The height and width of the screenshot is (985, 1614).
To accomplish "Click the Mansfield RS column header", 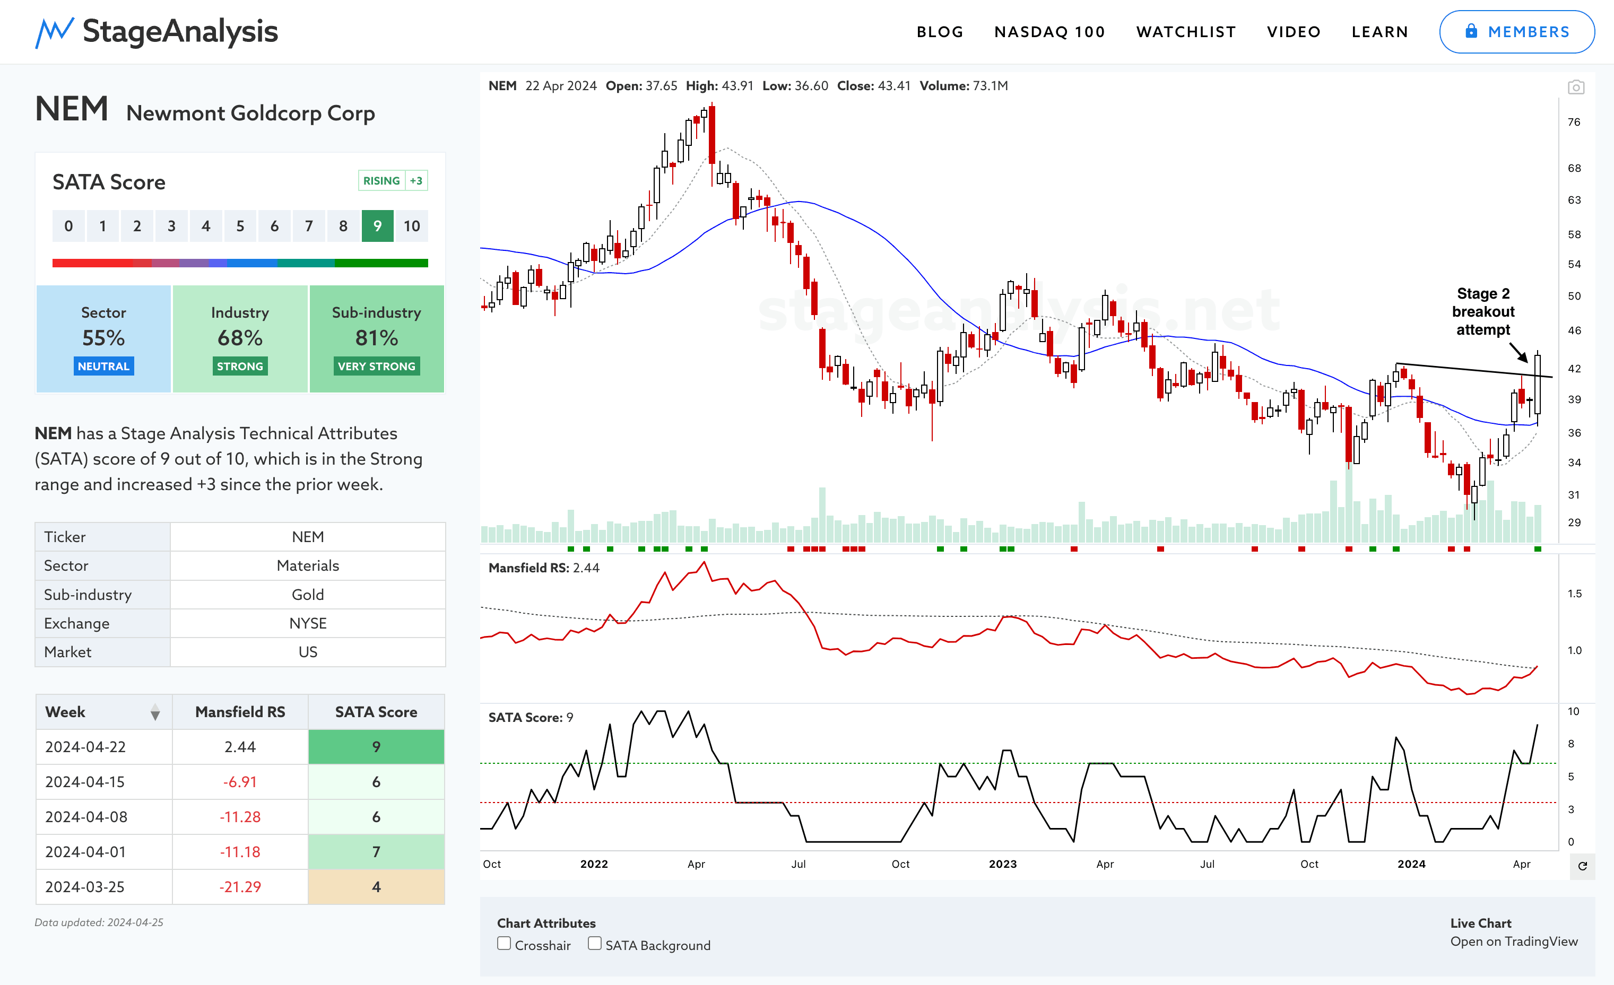I will (x=240, y=712).
